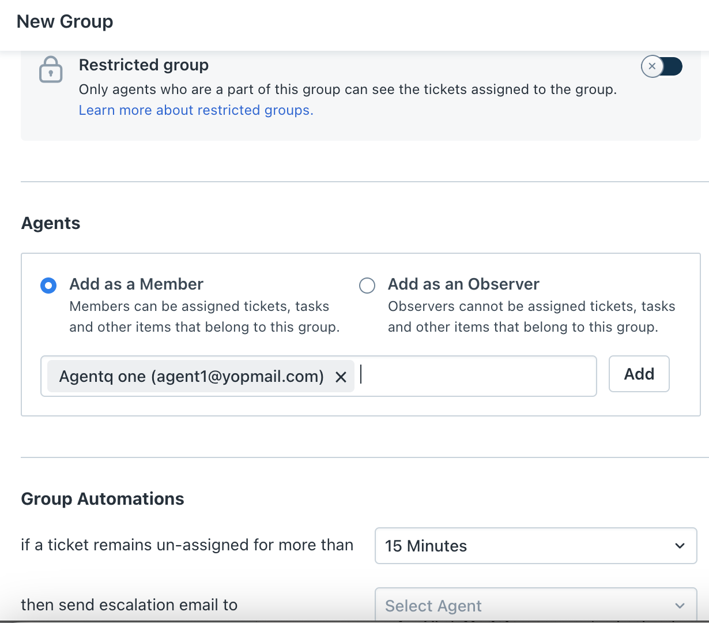Remove Agentq one chip with X icon

tap(341, 377)
